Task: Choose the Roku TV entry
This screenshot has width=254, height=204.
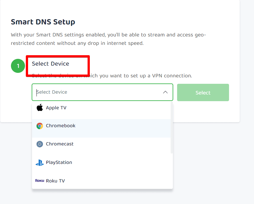Action: coord(55,181)
